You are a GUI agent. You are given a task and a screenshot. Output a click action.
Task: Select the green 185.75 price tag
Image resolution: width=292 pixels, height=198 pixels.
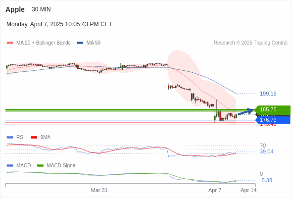coord(273,109)
